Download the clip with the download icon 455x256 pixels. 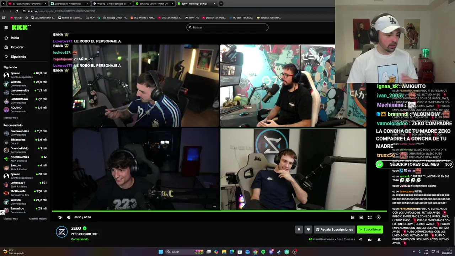(x=370, y=239)
